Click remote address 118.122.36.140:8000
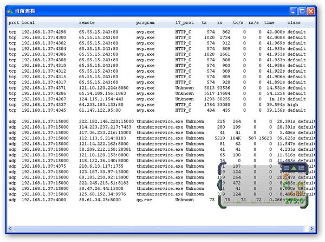This screenshot has width=325, height=242. 103,161
